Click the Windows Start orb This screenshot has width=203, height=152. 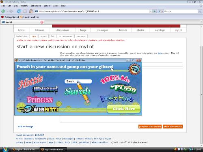click(5, 149)
